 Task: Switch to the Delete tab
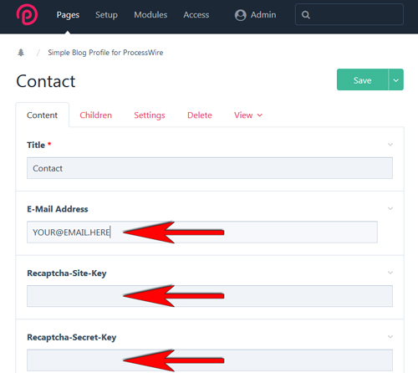[x=200, y=115]
